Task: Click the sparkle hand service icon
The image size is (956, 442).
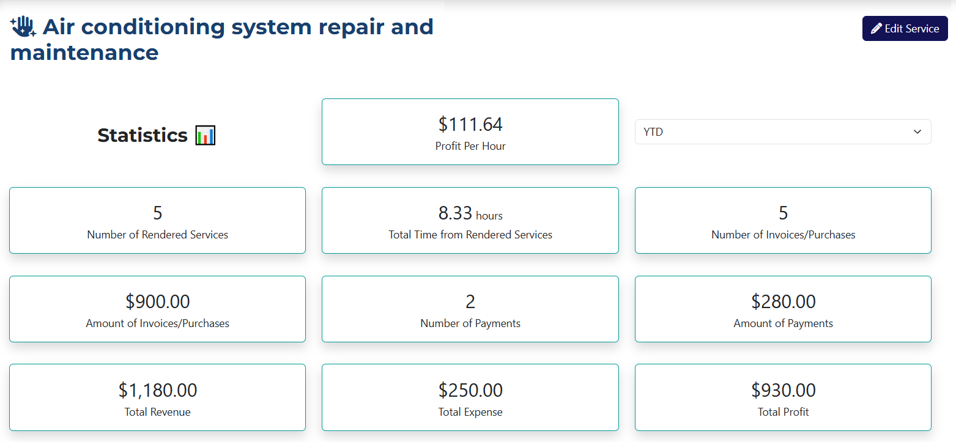Action: coord(24,27)
